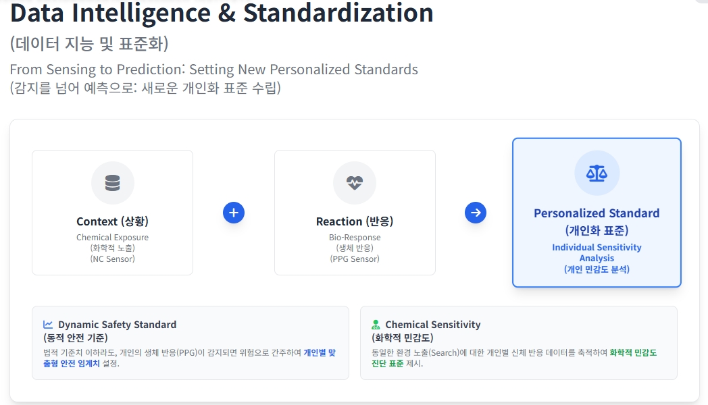Screen dimensions: 708x405
Task: Click the green person icon beside Chemical Sensitivity
Action: pyautogui.click(x=376, y=325)
